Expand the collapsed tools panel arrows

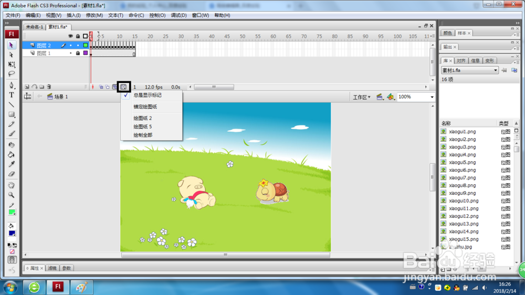[x=7, y=23]
